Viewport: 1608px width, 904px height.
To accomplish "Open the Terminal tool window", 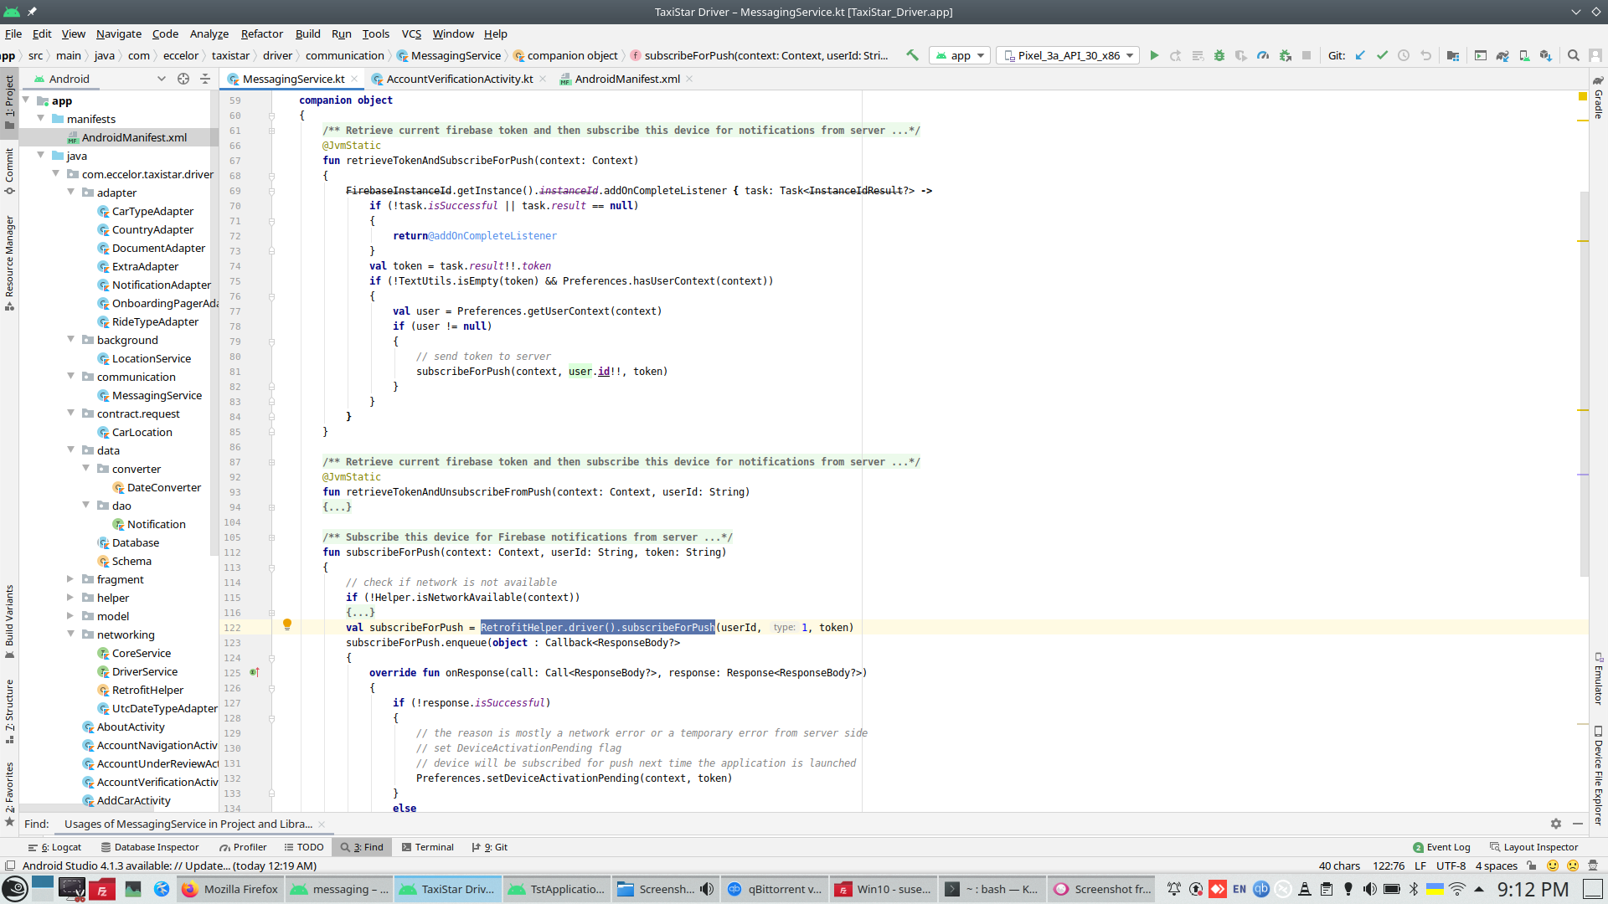I will (x=427, y=847).
